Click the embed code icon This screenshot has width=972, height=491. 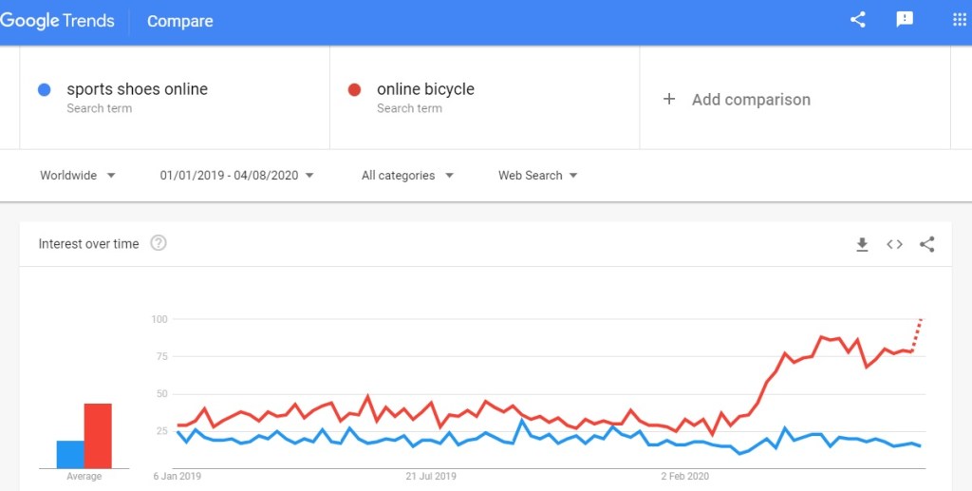point(894,244)
